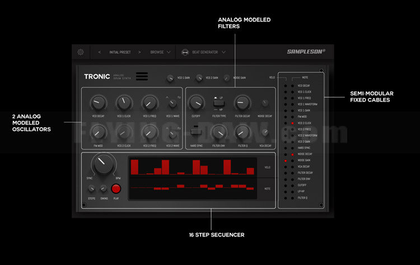Screen dimensions: 420x265
Task: Click the Noise Decay knob
Action: (x=265, y=103)
